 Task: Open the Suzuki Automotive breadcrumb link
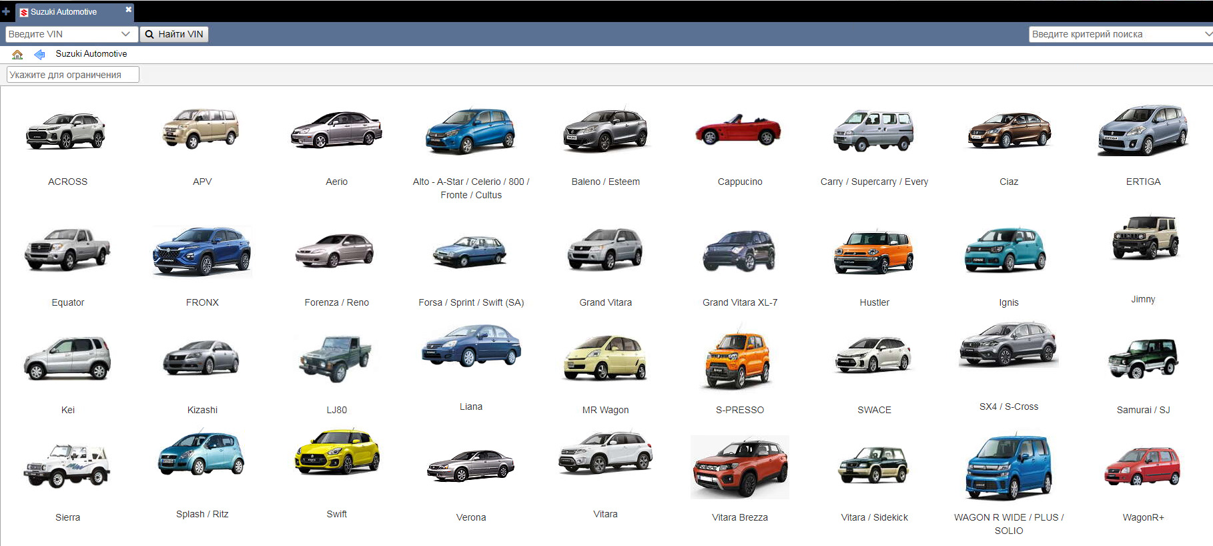point(91,54)
